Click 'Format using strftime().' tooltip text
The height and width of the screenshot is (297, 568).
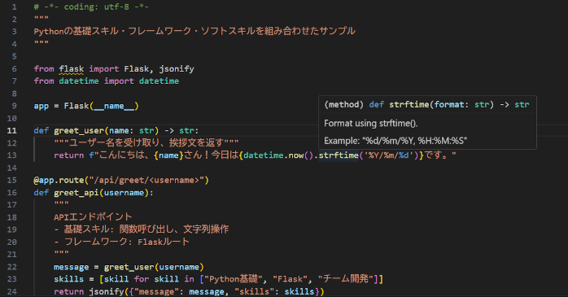tap(371, 124)
